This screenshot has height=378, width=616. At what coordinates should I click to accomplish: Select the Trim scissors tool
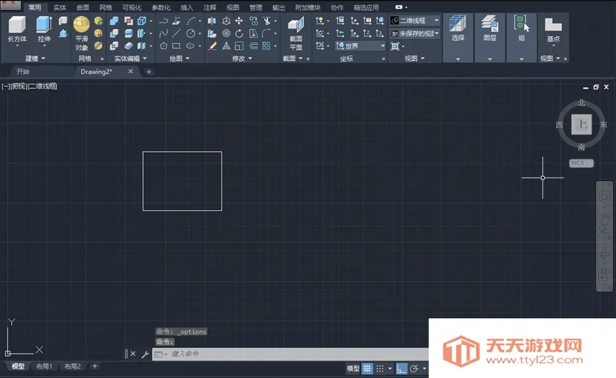coord(267,21)
